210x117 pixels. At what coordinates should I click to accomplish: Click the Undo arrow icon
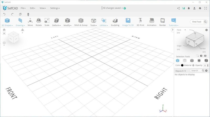4,14
